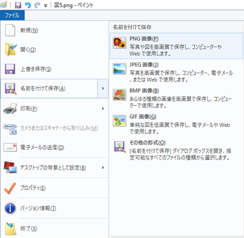Image resolution: width=244 pixels, height=238 pixels.
Task: Click the blue info icon for バージョン情報
Action: point(10,208)
